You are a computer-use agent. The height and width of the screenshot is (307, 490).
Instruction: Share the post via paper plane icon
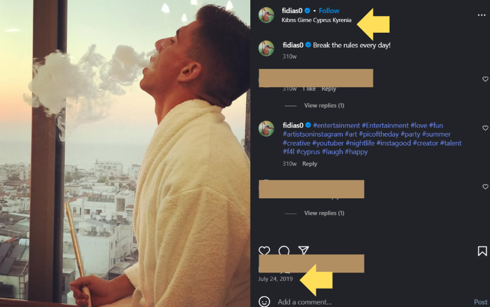coord(303,251)
